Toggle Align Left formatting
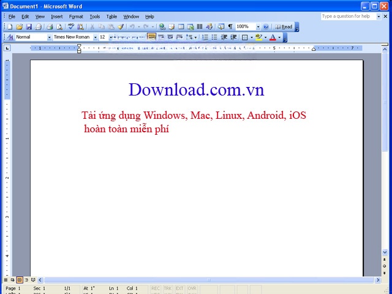392x294 pixels. (151, 37)
